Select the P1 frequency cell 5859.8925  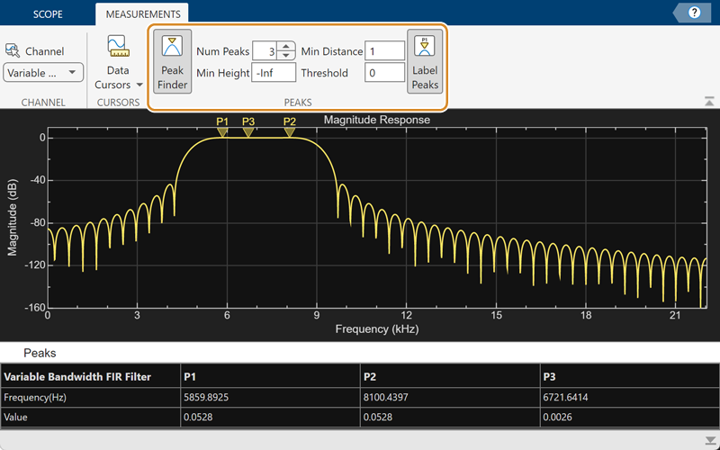(270, 397)
